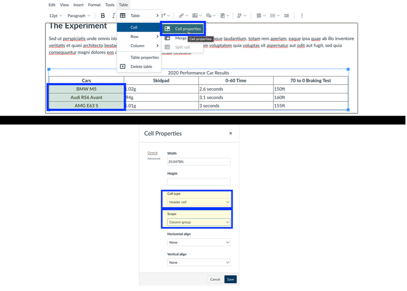Save the cell properties
Screen dimensions: 407x291
230,279
